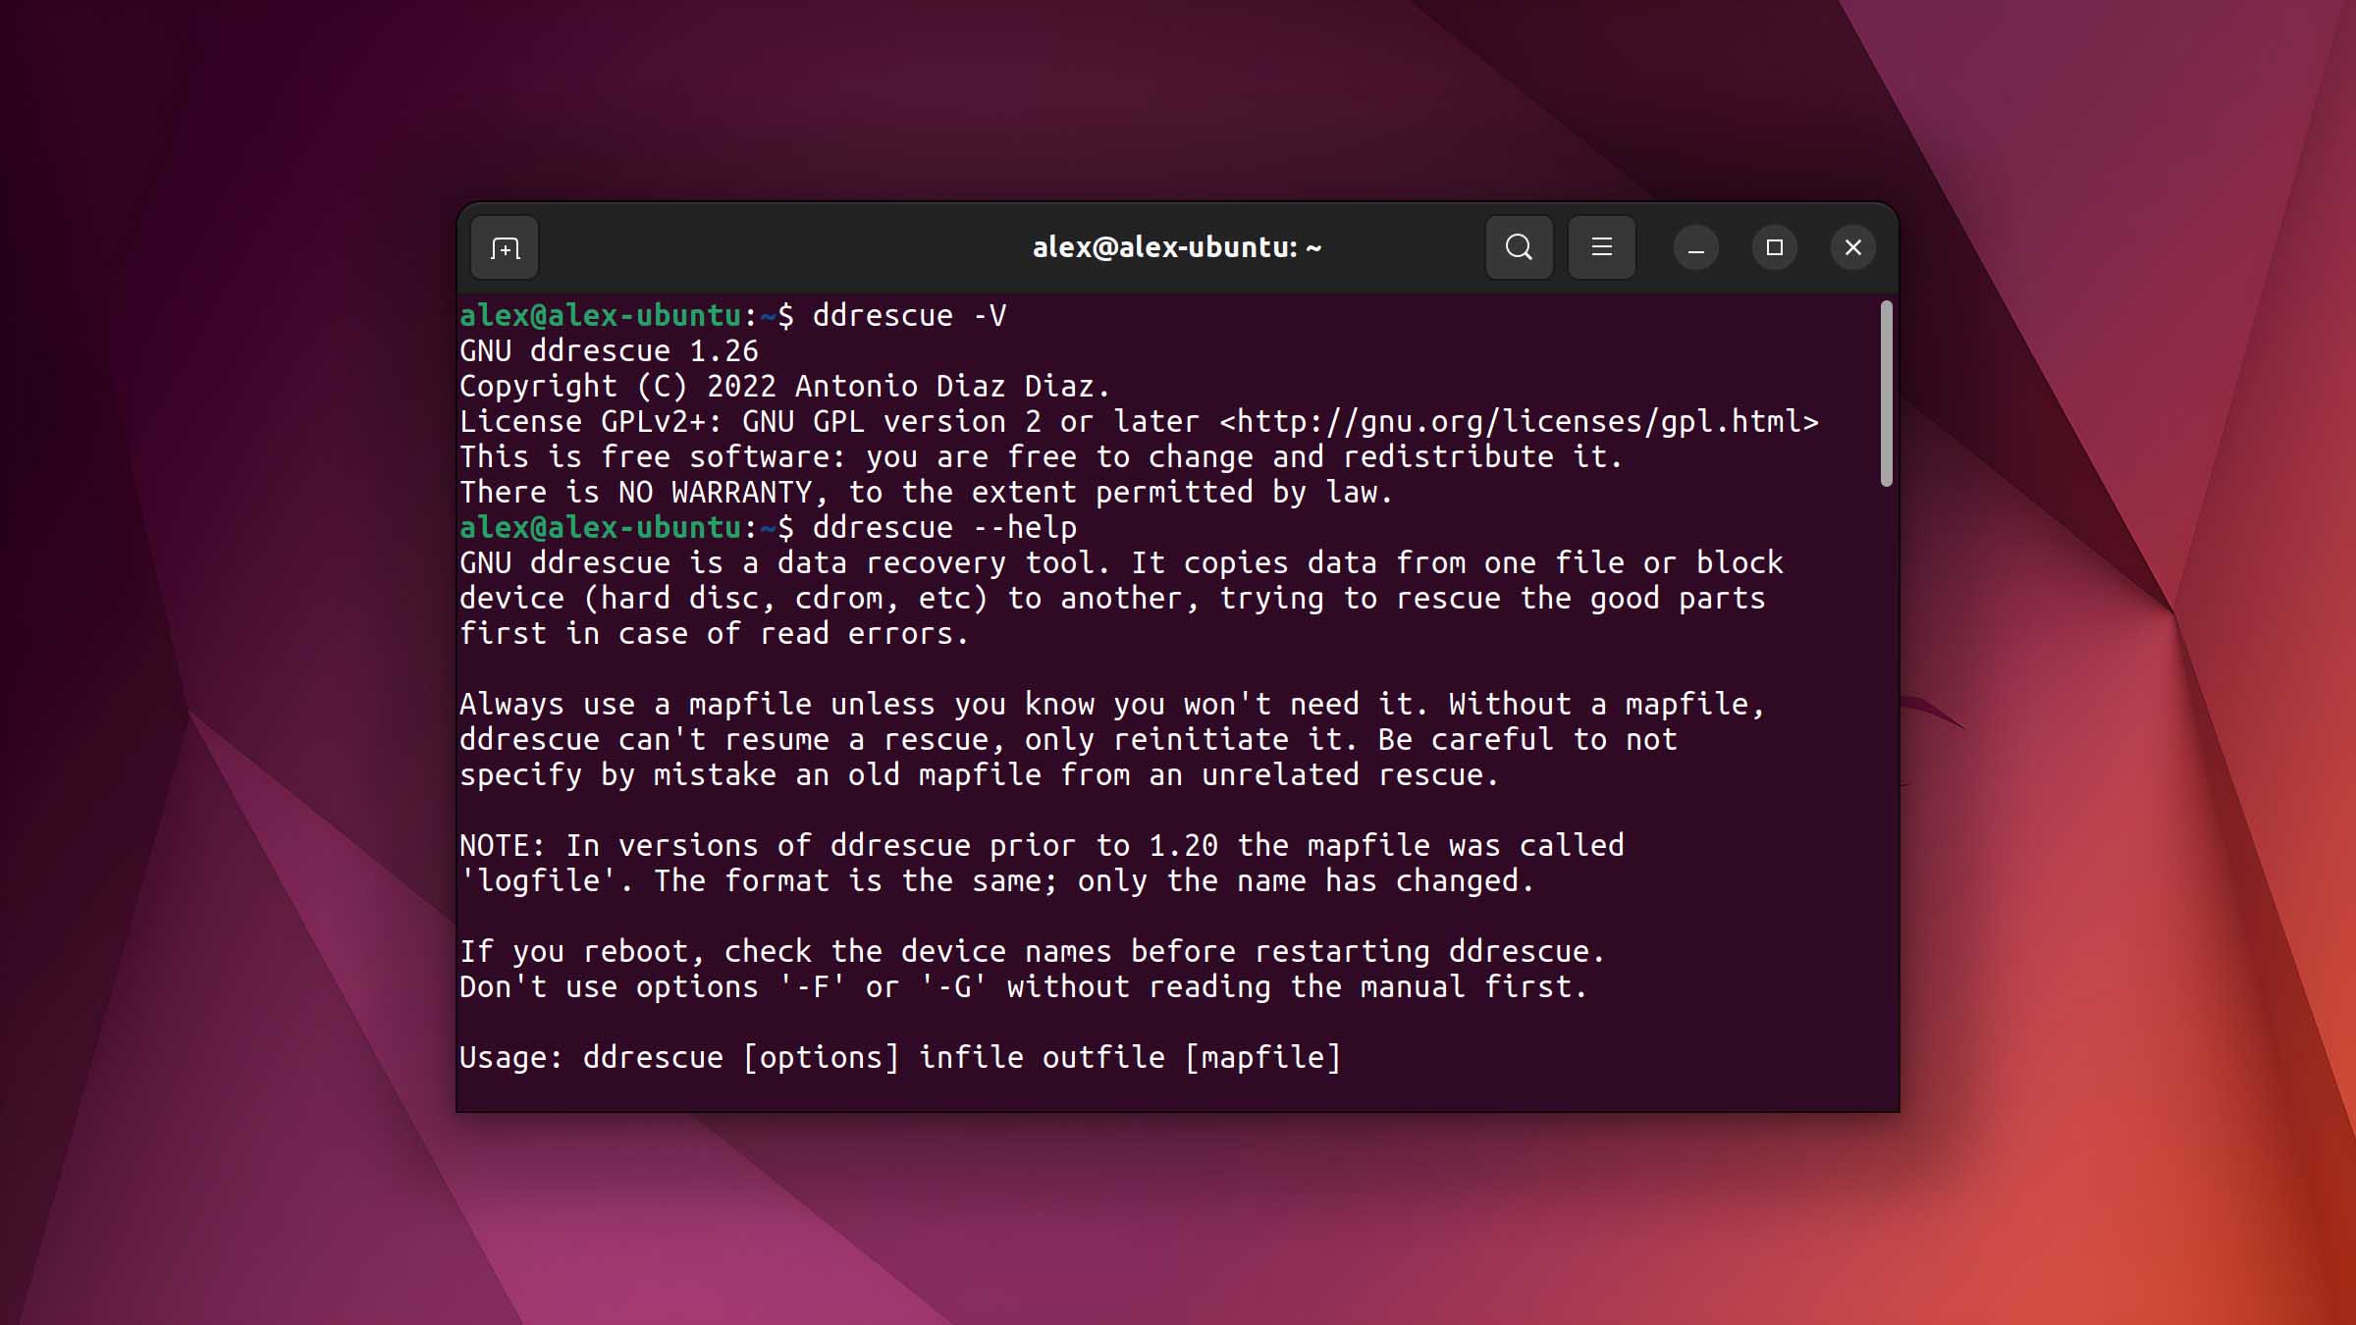Viewport: 2356px width, 1325px height.
Task: Close the terminal window
Action: pos(1852,247)
